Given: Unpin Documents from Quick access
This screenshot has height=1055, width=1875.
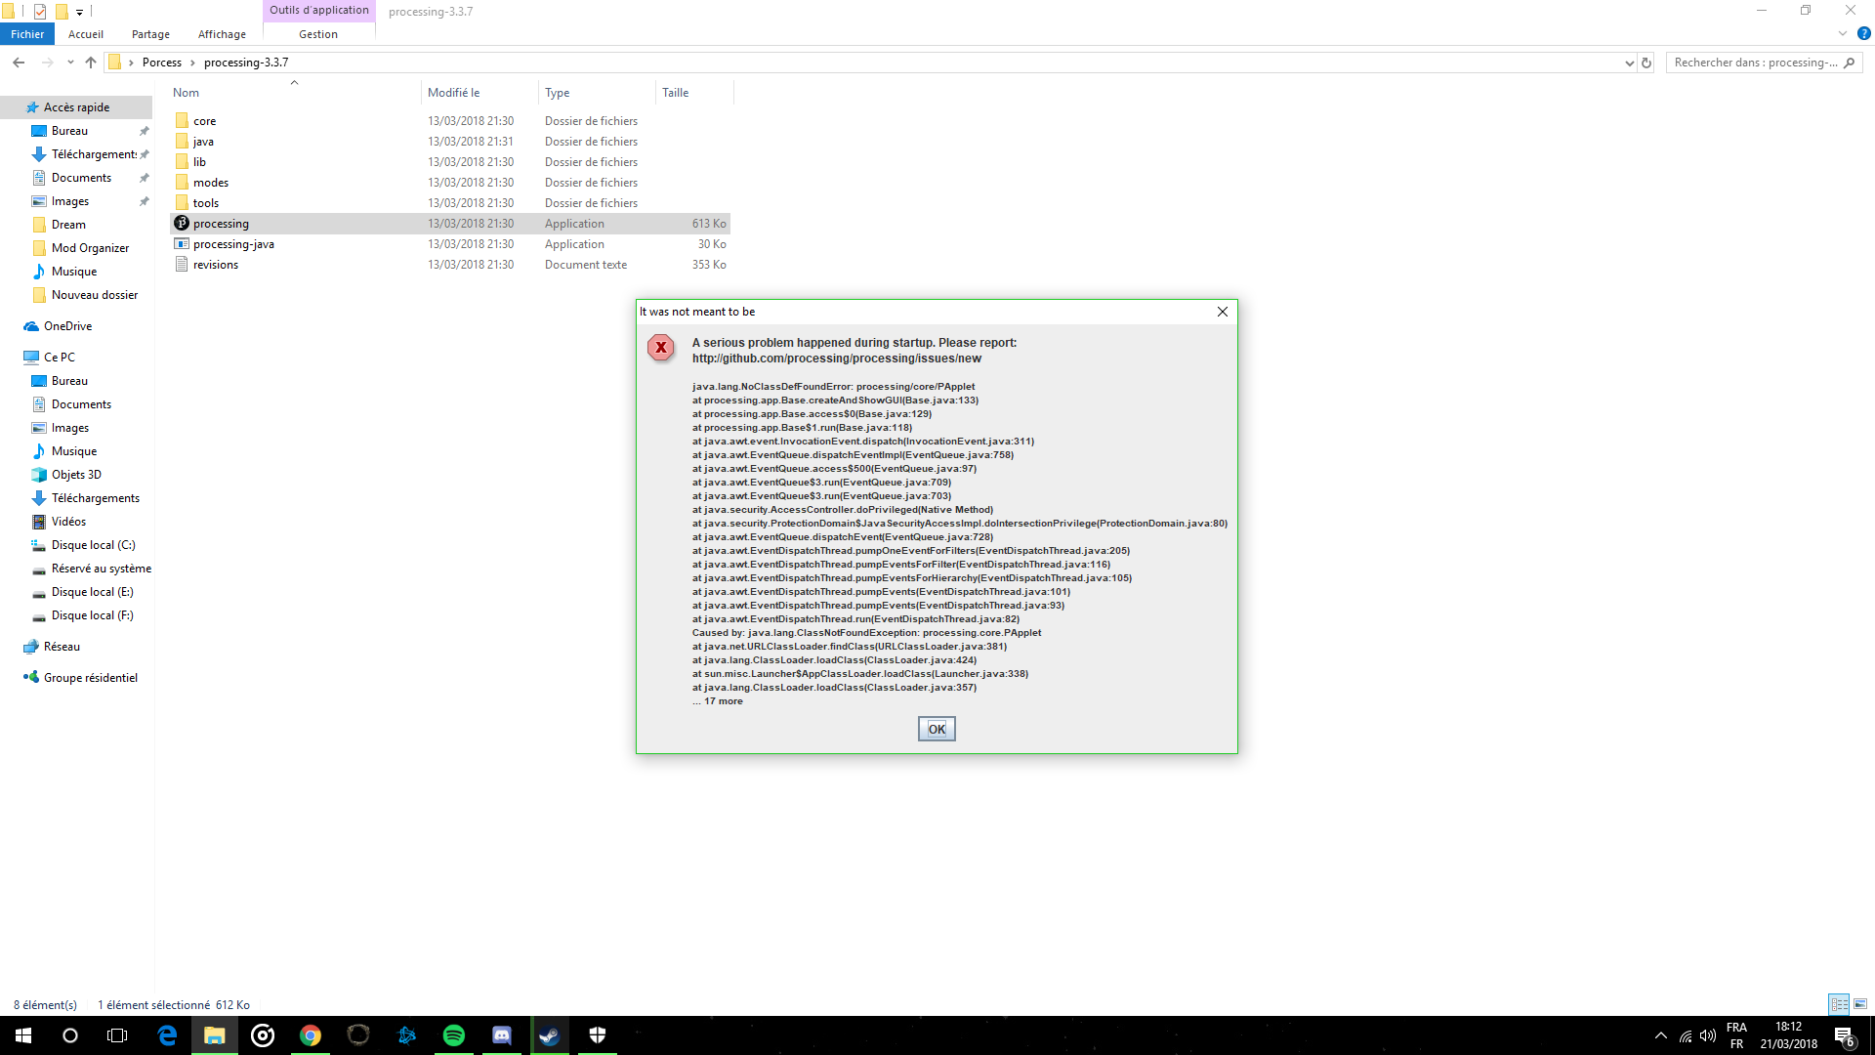Looking at the screenshot, I should tap(143, 177).
